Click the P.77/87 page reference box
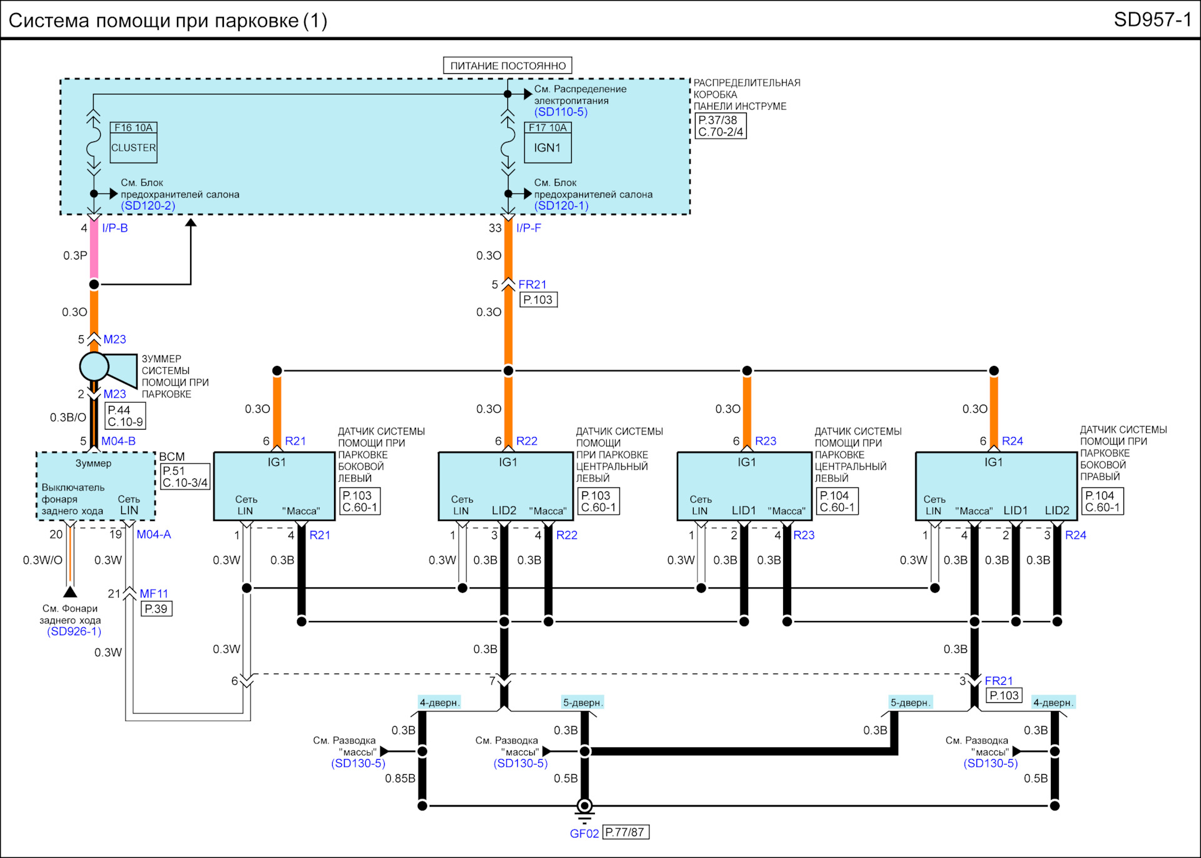The height and width of the screenshot is (858, 1201). [625, 832]
